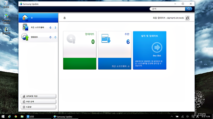Click the One Click arrow circle icon
The image size is (213, 119).
click(x=157, y=47)
